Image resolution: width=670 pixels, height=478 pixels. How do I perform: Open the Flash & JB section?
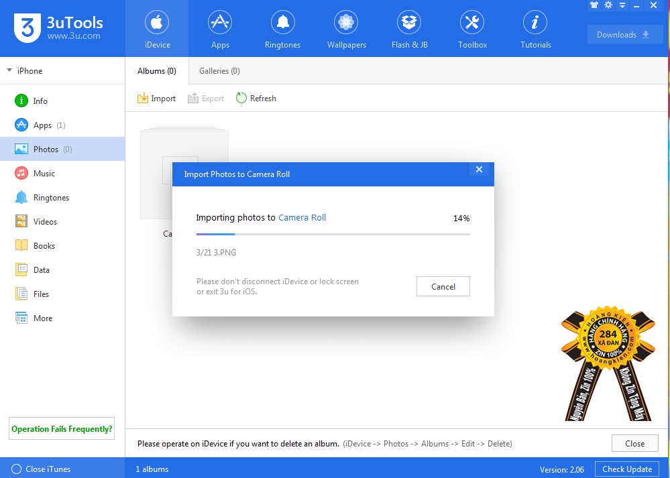409,29
